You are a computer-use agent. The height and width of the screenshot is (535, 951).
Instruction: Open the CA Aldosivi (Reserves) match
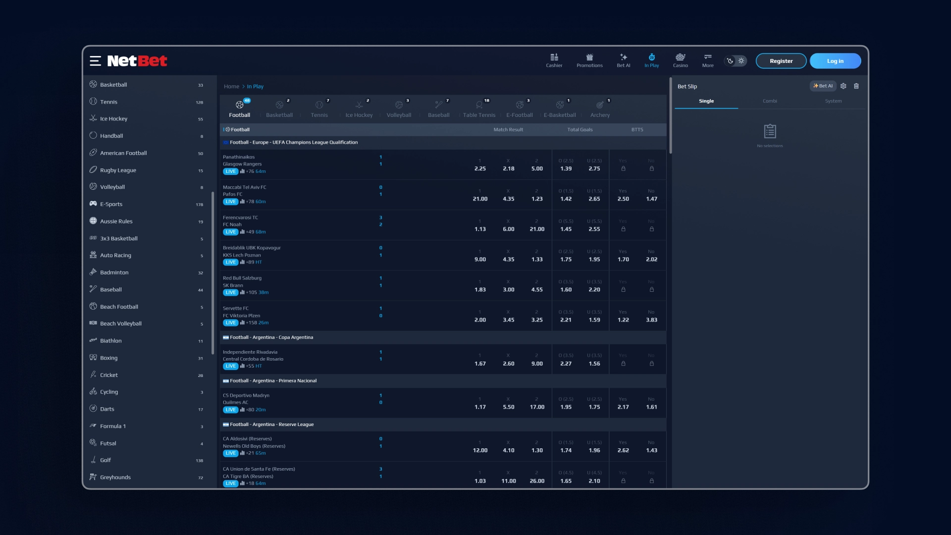pyautogui.click(x=254, y=442)
